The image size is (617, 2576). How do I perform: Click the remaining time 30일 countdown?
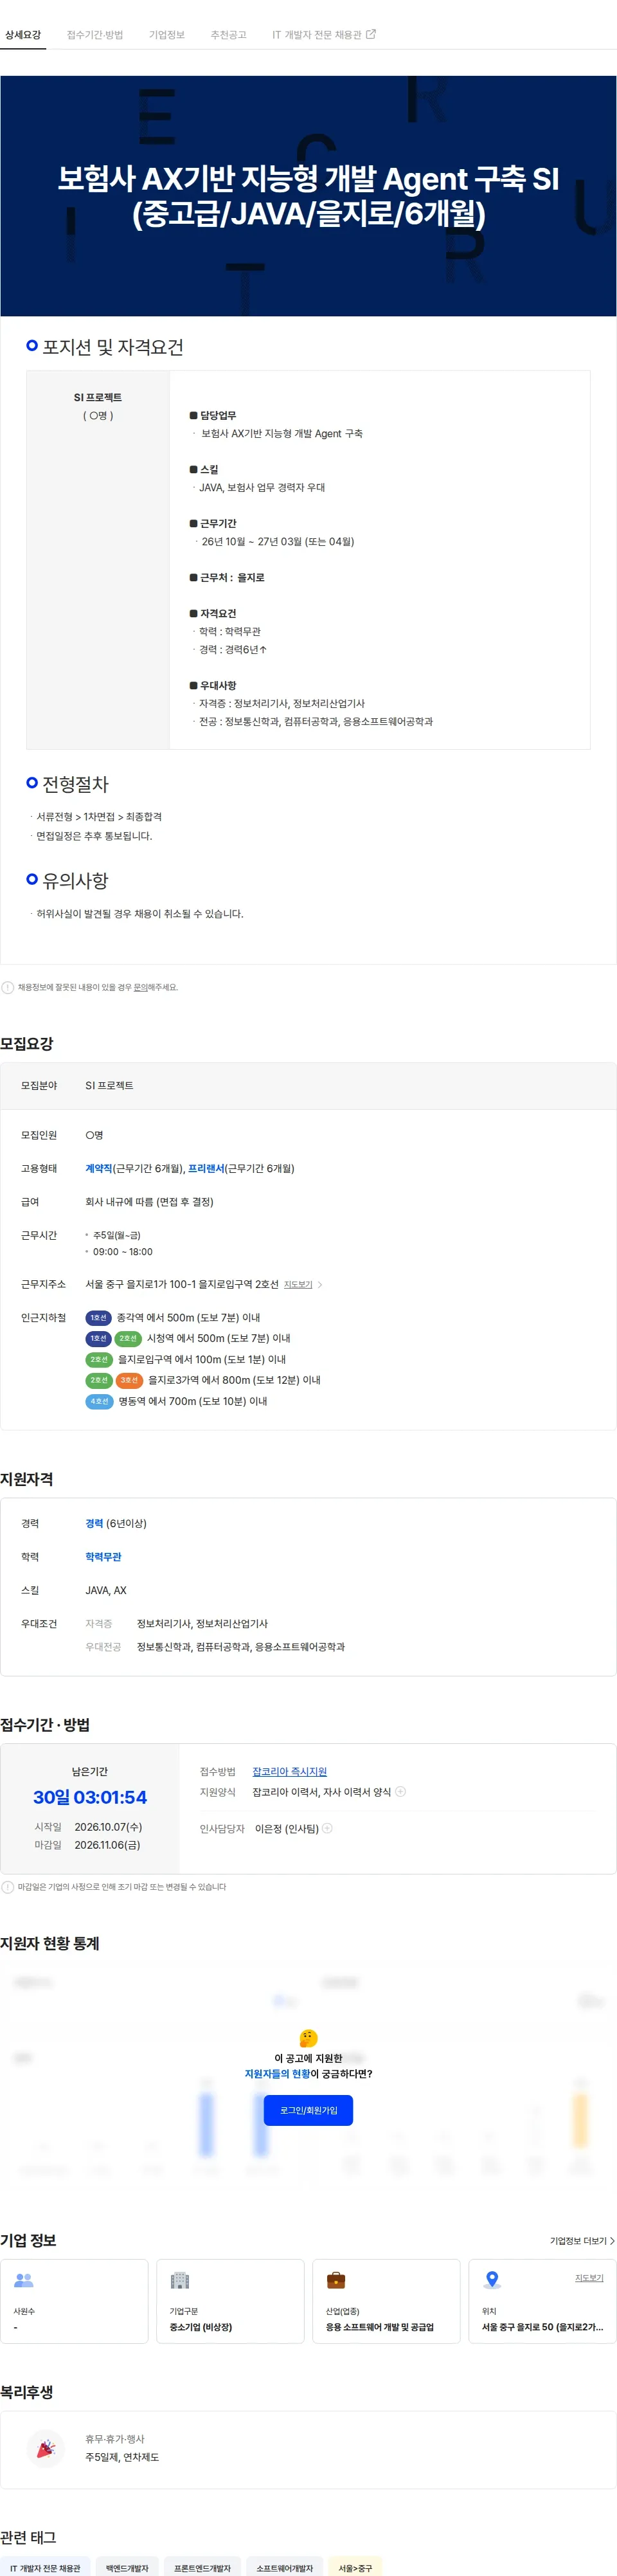pyautogui.click(x=90, y=1797)
